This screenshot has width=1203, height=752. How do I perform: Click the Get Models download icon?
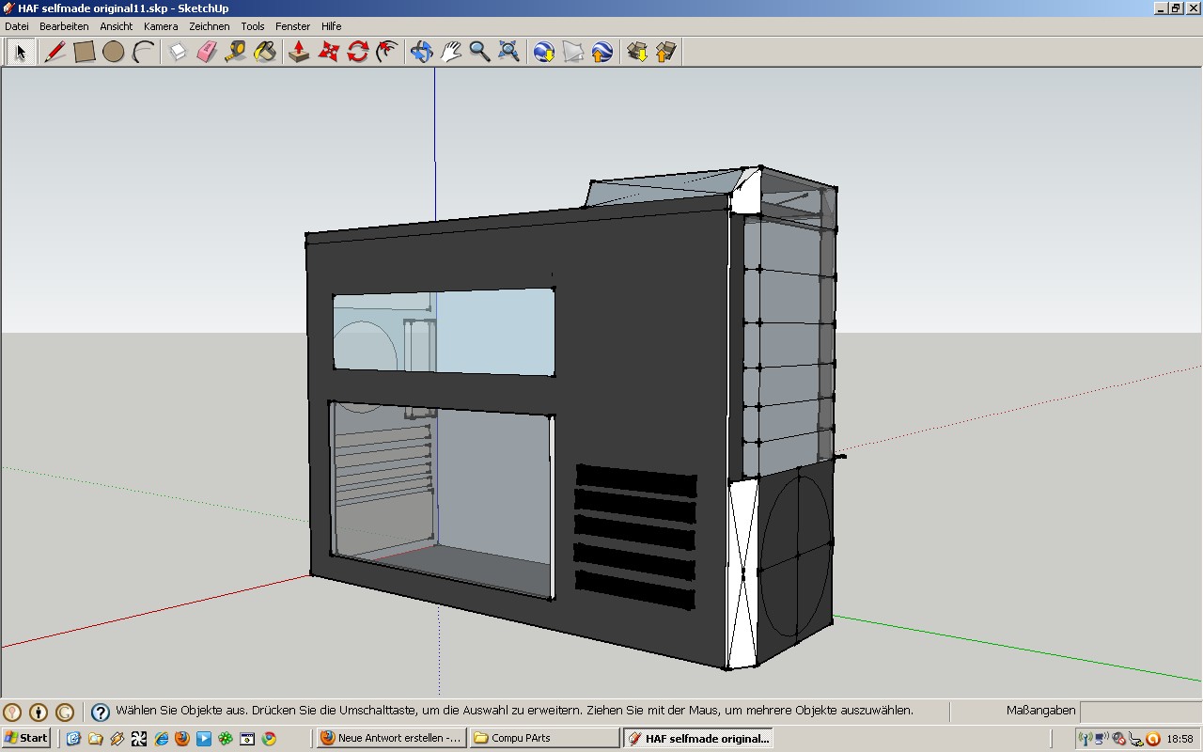click(x=637, y=52)
